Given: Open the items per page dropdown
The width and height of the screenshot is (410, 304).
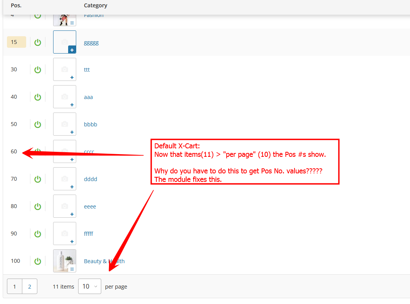Looking at the screenshot, I should point(89,286).
